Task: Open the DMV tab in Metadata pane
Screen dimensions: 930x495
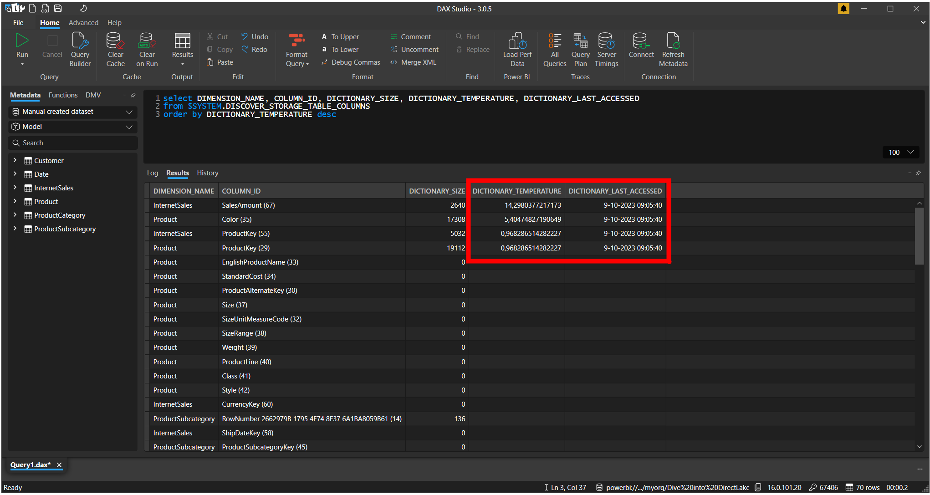Action: 93,95
